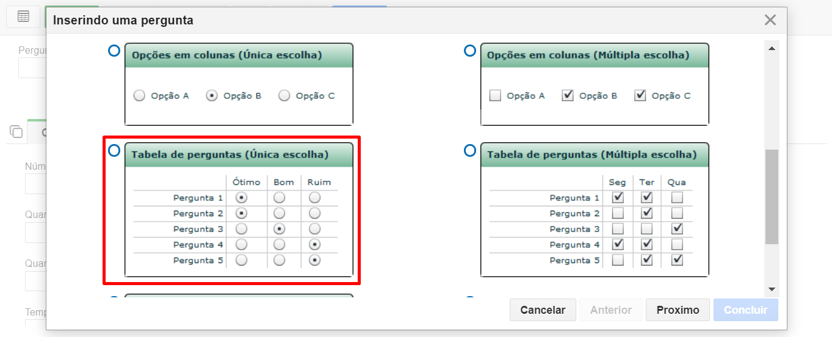Click the Concluir button
832x337 pixels.
pos(745,310)
